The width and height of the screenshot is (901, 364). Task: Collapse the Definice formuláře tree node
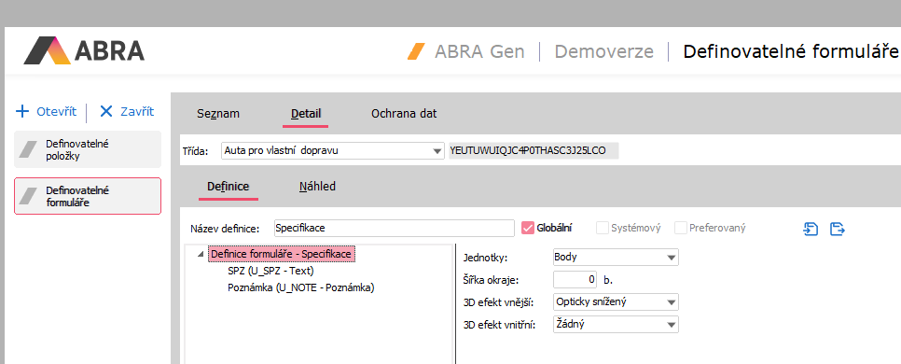(200, 254)
